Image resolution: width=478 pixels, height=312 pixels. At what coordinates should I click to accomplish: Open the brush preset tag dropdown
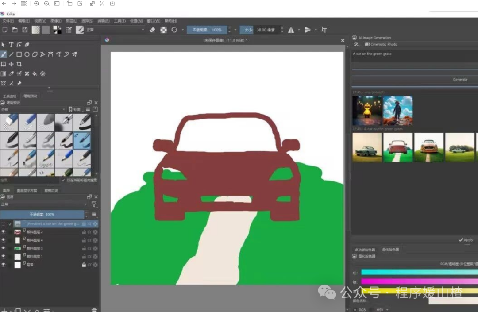point(33,109)
